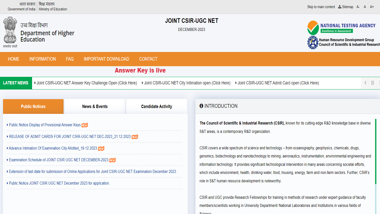Switch to the Candidate Activity tab
Viewport: 380px width, 214px height.
156,106
